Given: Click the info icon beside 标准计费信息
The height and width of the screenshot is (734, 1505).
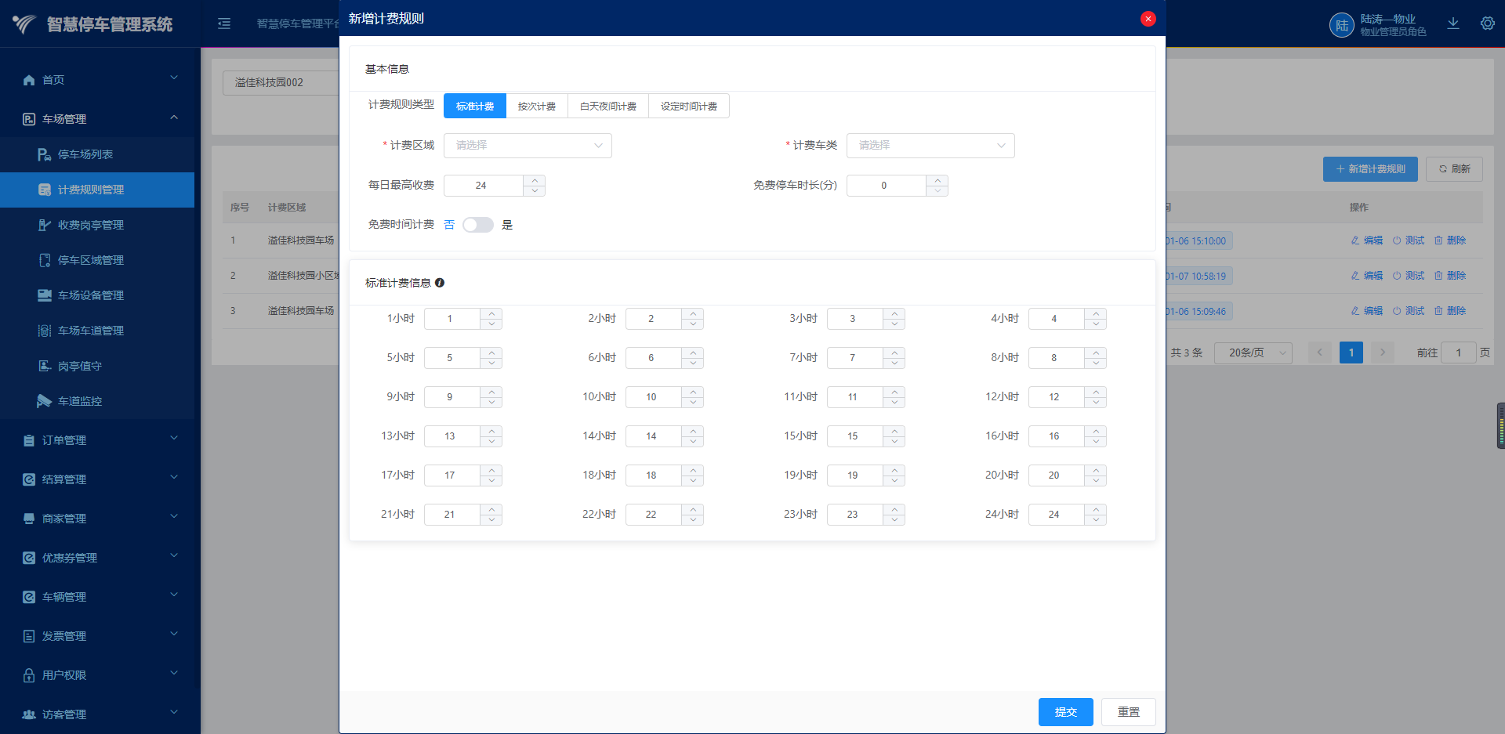Looking at the screenshot, I should tap(440, 283).
